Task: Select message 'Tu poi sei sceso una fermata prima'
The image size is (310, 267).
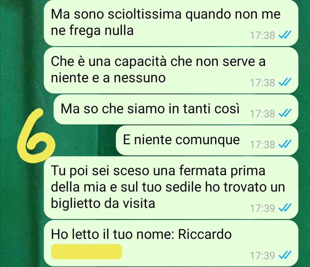Action: 171,188
